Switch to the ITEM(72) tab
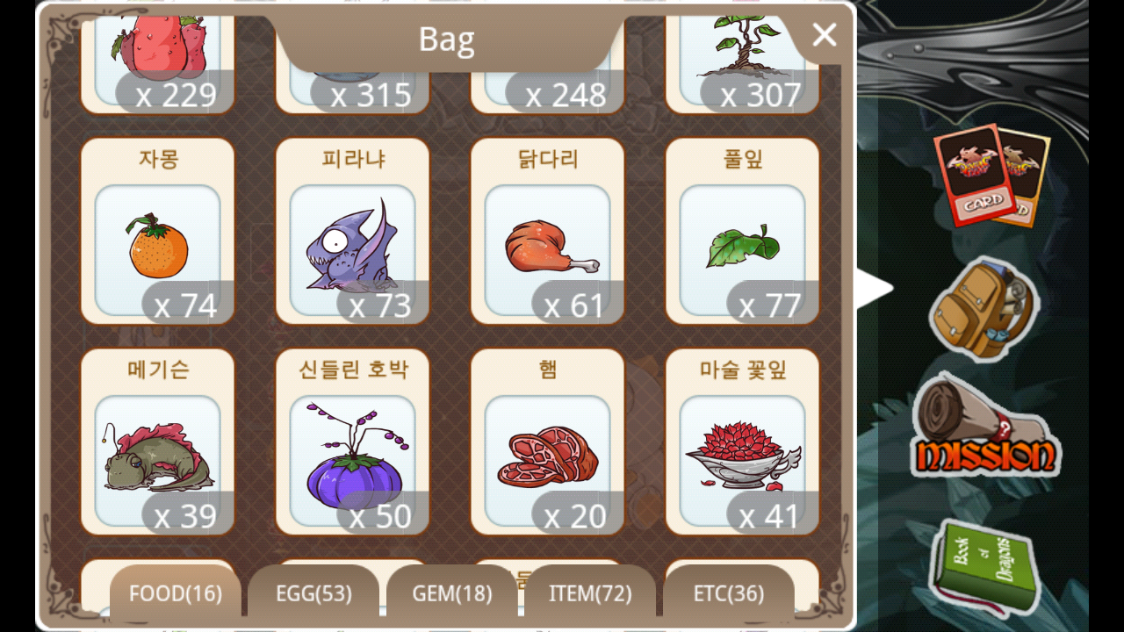This screenshot has height=632, width=1124. pos(590,594)
